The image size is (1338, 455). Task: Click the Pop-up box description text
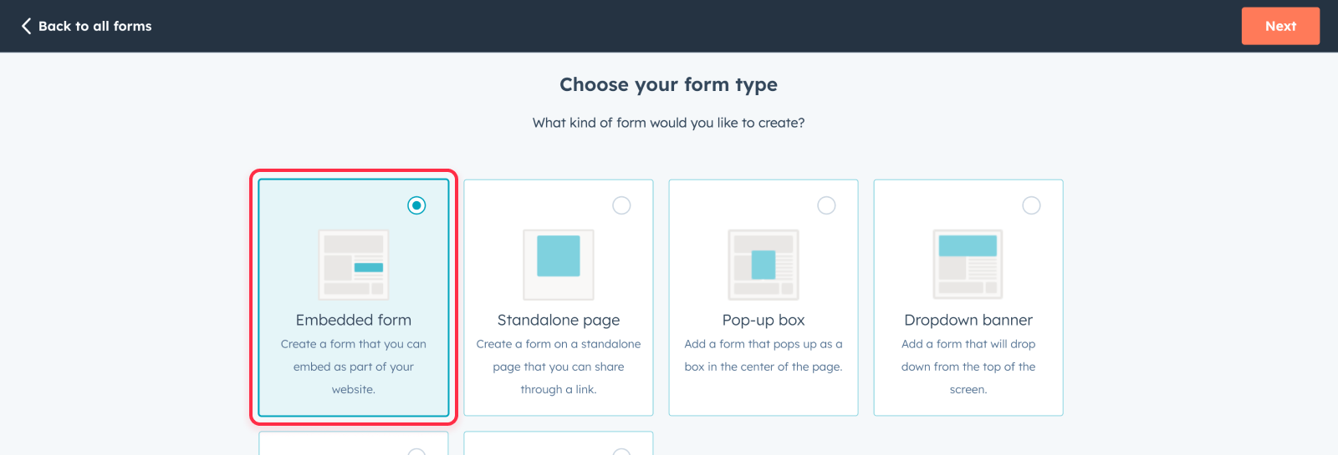763,355
